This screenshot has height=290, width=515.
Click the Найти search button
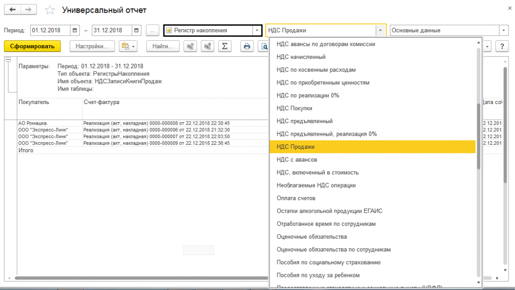162,47
